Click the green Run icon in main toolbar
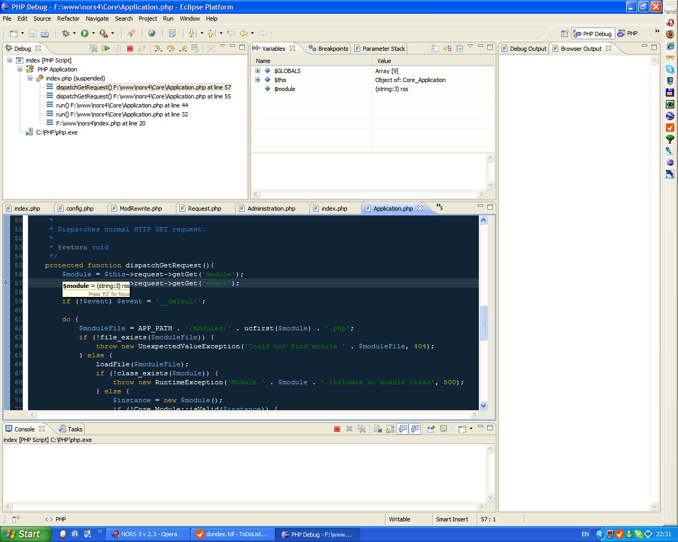Screen dimensions: 678x542 [85, 33]
